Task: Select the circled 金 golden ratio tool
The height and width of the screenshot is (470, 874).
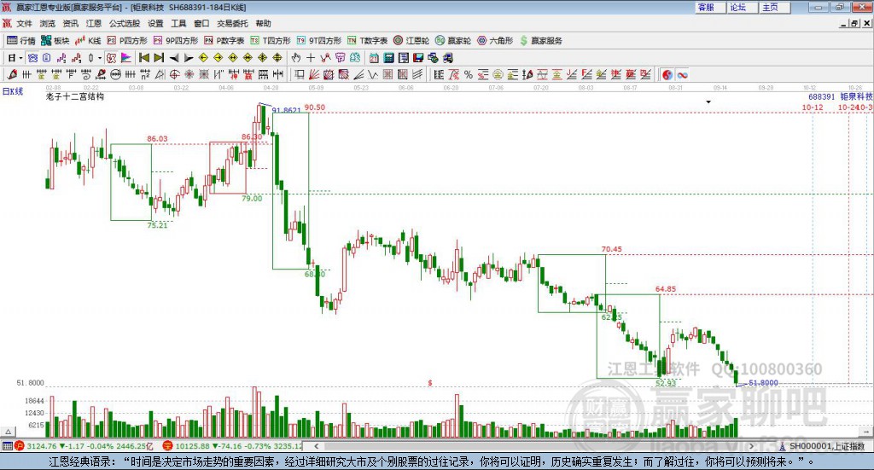Action: (x=498, y=74)
